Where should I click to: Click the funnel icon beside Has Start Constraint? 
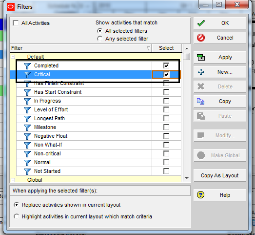tap(27, 92)
